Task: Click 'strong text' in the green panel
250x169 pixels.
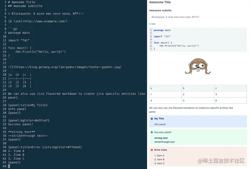Action: pos(161,138)
